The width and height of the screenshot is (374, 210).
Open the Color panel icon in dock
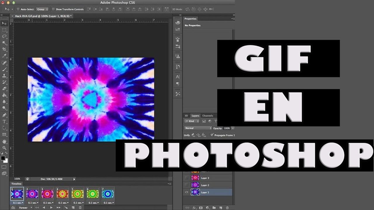pyautogui.click(x=178, y=22)
